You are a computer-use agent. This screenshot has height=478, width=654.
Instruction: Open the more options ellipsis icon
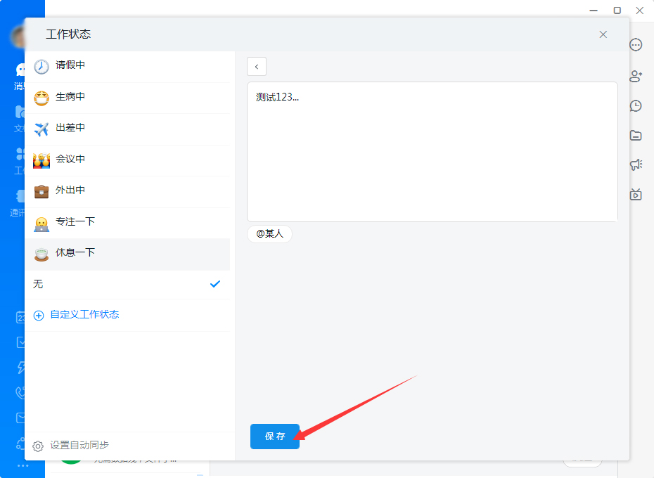pos(636,44)
